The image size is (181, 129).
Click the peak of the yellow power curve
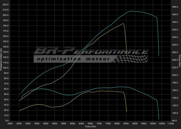(x=123, y=24)
